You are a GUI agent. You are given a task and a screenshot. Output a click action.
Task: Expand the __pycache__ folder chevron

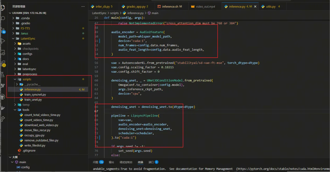coord(17,84)
